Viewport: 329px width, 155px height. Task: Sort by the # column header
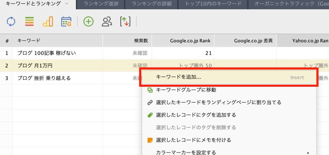7,41
